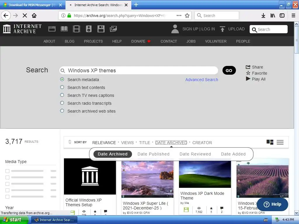Screen dimensions: 299x224
Task: Select Search radio transcripts option
Action: pos(62,103)
